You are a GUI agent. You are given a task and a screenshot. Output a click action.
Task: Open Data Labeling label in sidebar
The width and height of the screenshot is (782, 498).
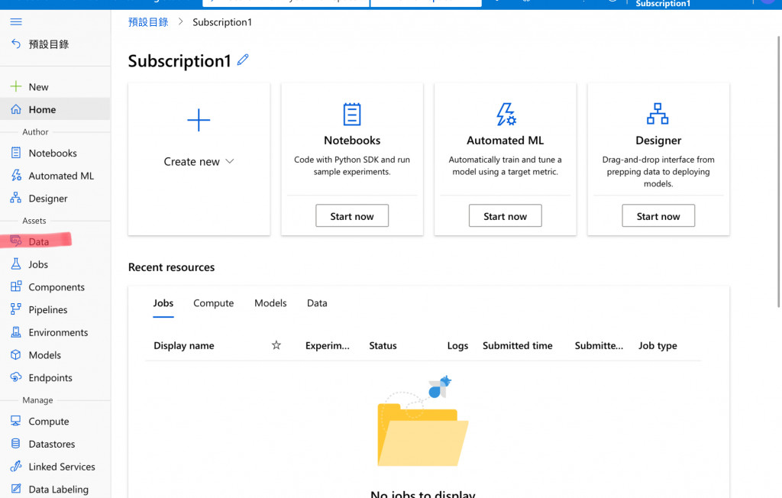pos(58,490)
